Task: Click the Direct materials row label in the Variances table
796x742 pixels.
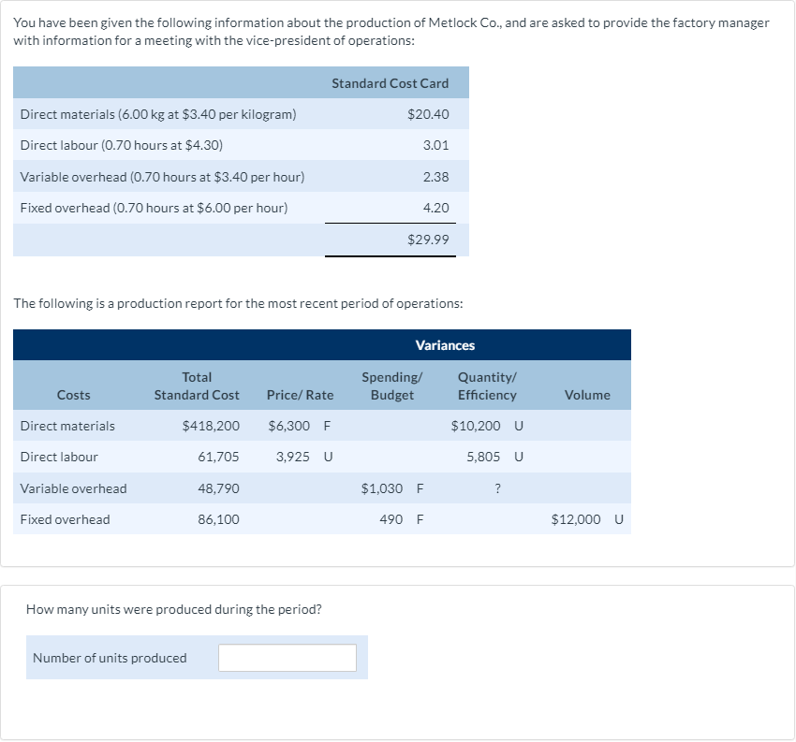Action: [x=67, y=426]
